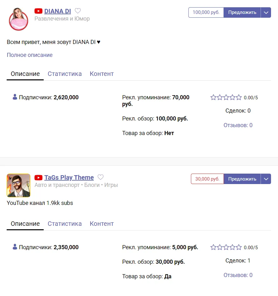Expand dropdown arrow next to DIANA DI offer
Image resolution: width=278 pixels, height=296 pixels.
[x=266, y=12]
